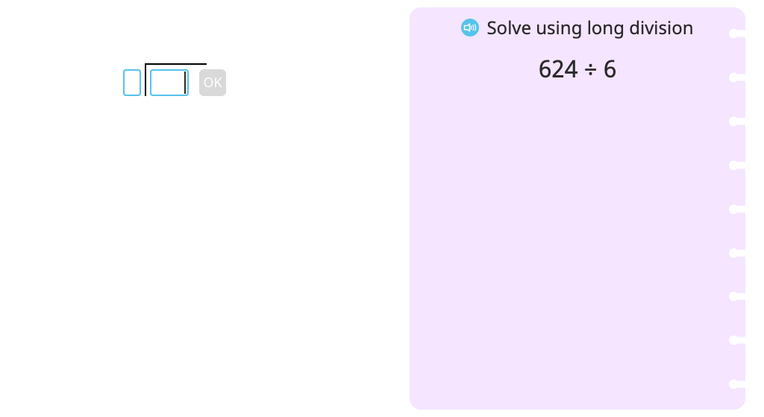Screen dimensions: 764x417
Task: Click the empty purple notepad area
Action: (x=570, y=243)
